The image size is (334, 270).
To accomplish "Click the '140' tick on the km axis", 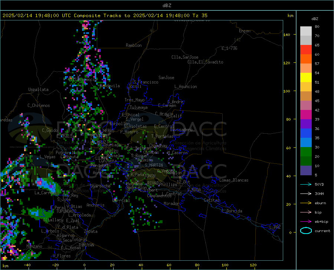I will 286,35.
